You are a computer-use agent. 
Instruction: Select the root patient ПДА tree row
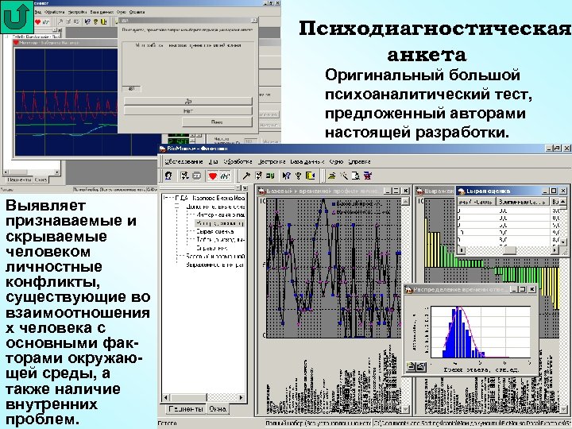210,198
